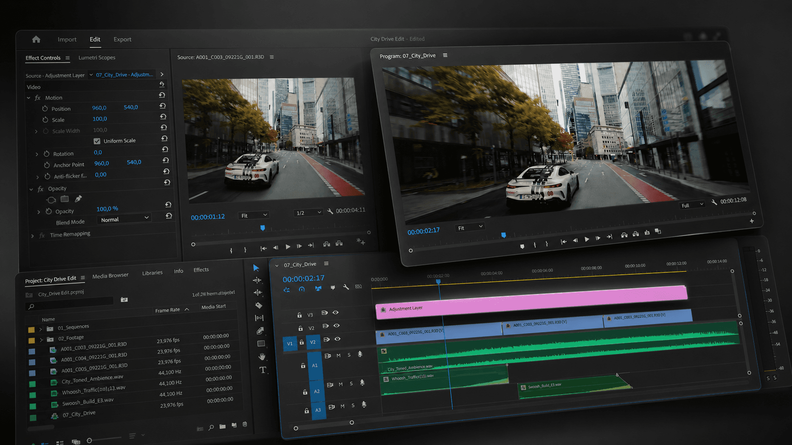The width and height of the screenshot is (792, 445).
Task: Open the Libraries tab
Action: pyautogui.click(x=153, y=273)
